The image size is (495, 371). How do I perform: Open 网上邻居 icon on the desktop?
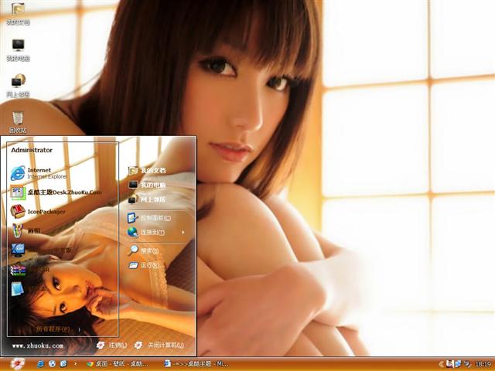(x=18, y=86)
